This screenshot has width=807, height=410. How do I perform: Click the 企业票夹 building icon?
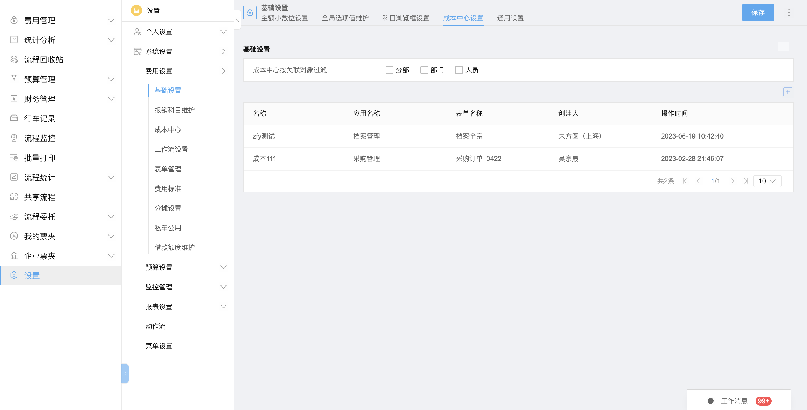pyautogui.click(x=14, y=256)
